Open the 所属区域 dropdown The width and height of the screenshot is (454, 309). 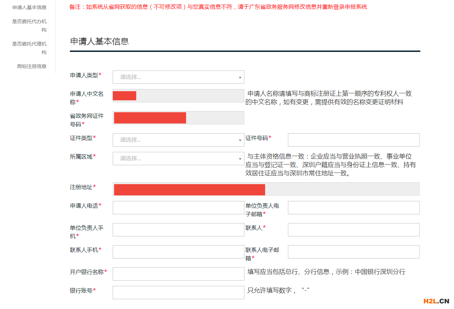click(178, 159)
